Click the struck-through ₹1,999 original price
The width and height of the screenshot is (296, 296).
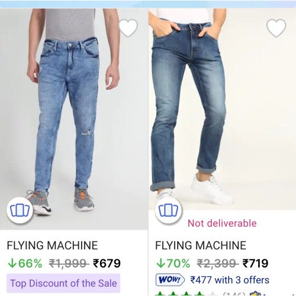point(69,263)
